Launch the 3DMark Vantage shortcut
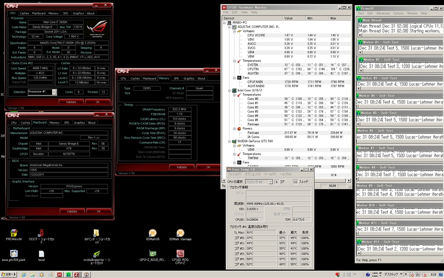The height and width of the screenshot is (278, 444). [180, 233]
